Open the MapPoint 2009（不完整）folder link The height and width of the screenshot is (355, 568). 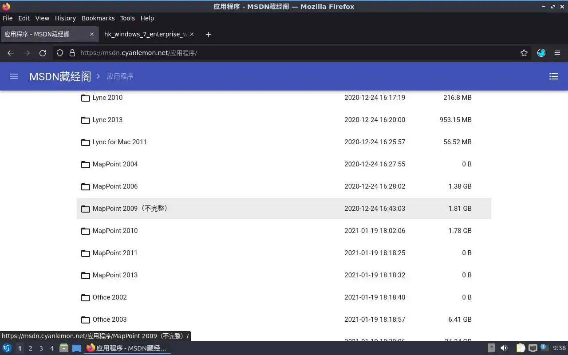(x=130, y=209)
